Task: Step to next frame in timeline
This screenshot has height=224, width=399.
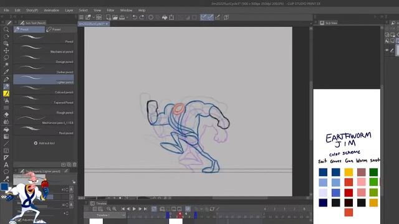Action: click(140, 209)
